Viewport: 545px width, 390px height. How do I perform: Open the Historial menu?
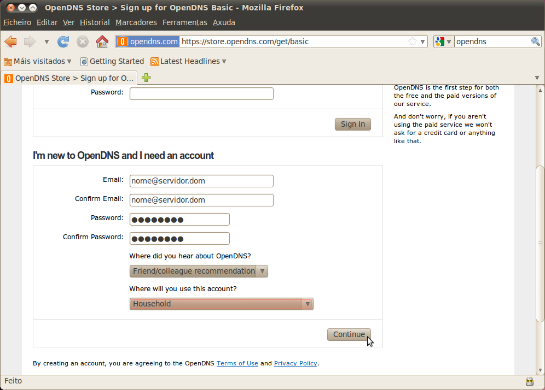95,22
